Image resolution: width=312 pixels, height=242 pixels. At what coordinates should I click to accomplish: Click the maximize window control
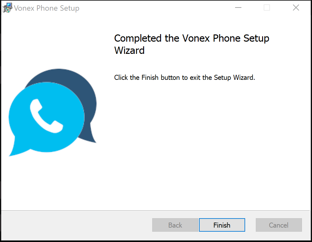click(267, 8)
